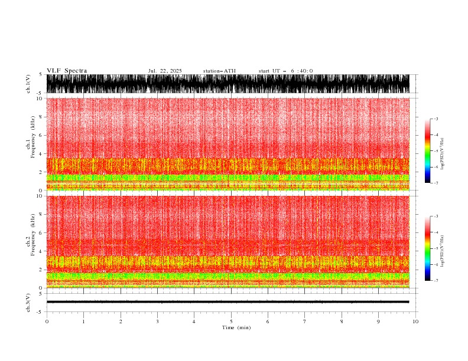
Task: Click the "5" tick on ch.3(V) axis
Action: click(x=41, y=294)
